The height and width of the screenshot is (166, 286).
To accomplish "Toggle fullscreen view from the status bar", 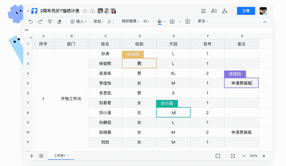I will [x=233, y=156].
